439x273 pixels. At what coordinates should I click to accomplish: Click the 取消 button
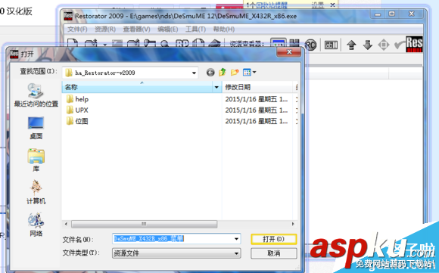pos(274,253)
